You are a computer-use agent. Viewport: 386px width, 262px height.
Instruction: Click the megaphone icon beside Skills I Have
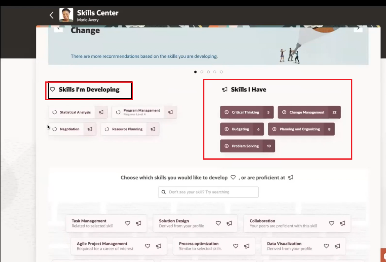click(225, 89)
